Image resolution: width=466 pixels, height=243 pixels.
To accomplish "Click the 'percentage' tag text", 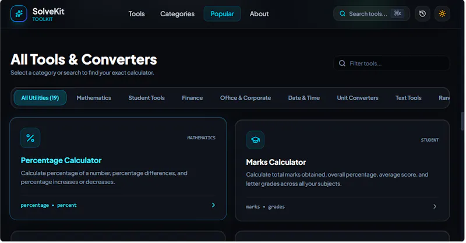I will (x=35, y=205).
